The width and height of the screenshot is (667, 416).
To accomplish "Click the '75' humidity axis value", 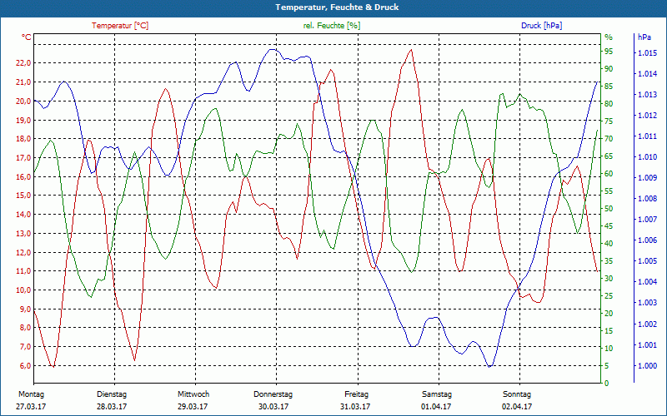I will tap(609, 121).
